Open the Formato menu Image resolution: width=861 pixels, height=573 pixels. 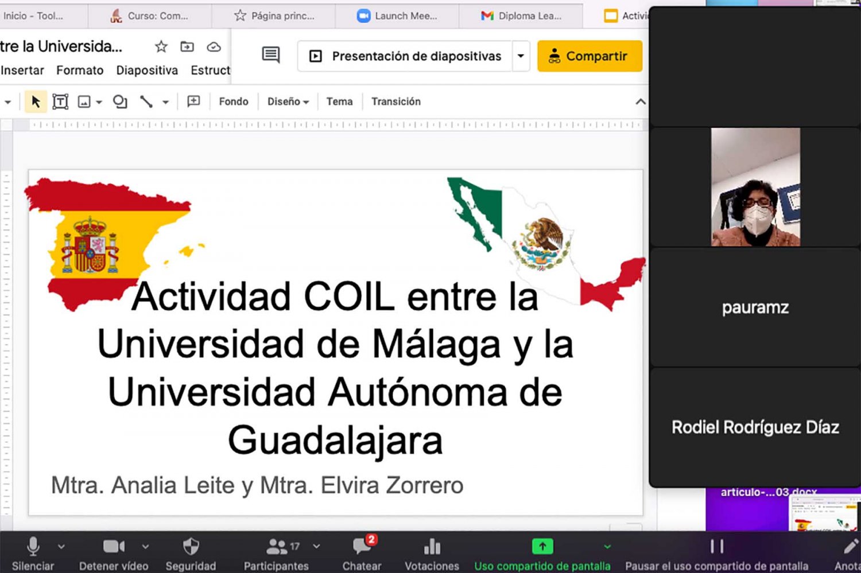(x=80, y=71)
